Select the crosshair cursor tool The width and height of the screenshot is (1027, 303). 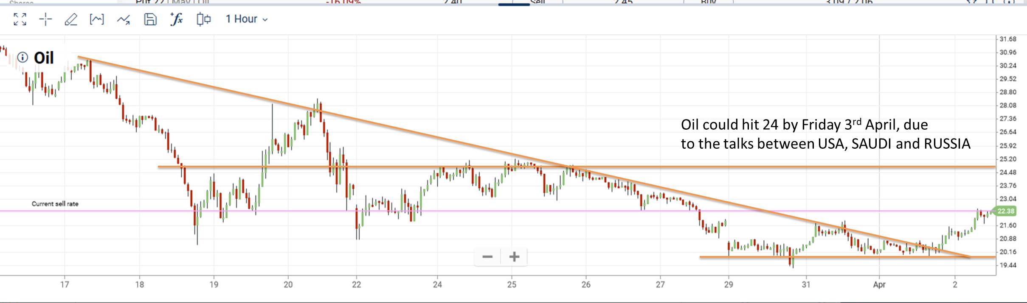point(45,19)
